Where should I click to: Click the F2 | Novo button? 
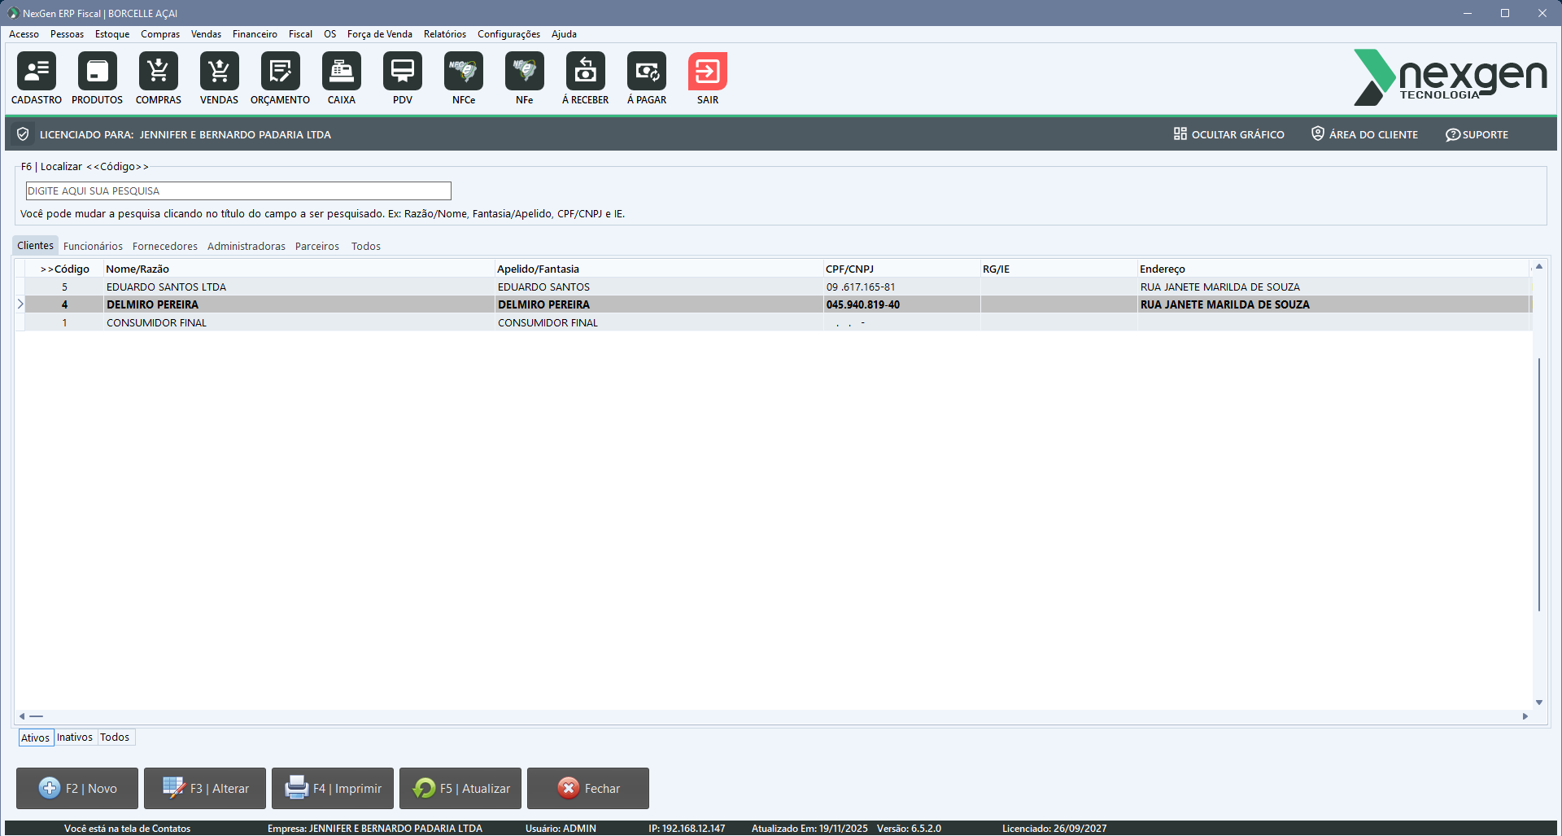pos(77,788)
